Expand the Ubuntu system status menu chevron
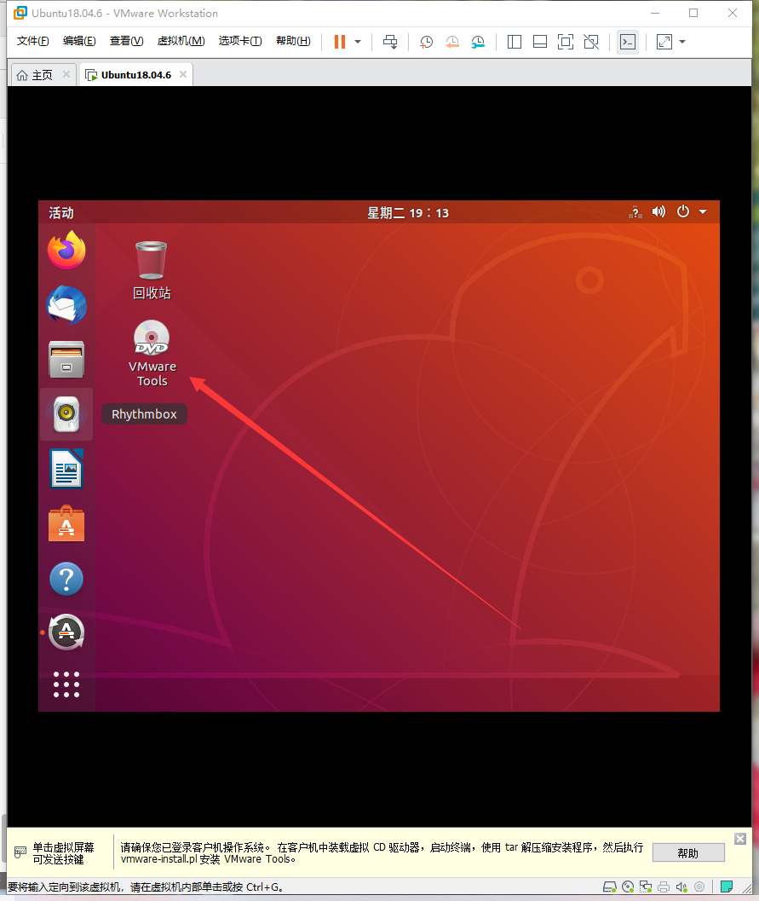This screenshot has width=759, height=901. [x=702, y=212]
